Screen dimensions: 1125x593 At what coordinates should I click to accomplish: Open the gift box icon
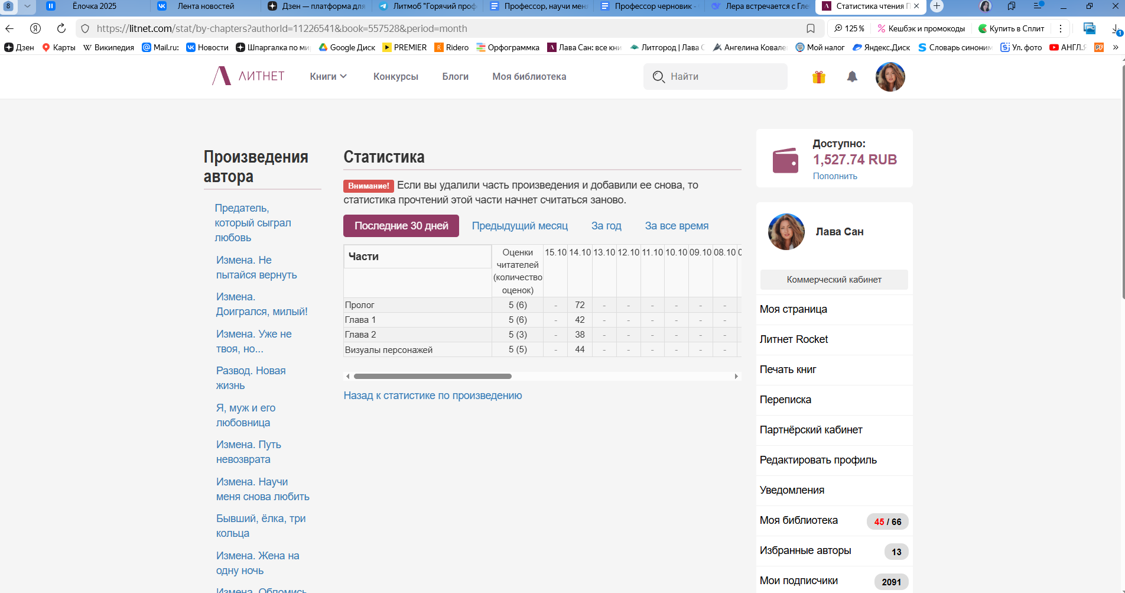818,77
